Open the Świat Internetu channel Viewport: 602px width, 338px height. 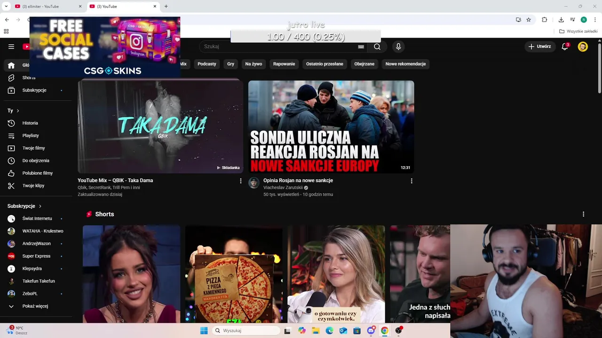pyautogui.click(x=38, y=218)
